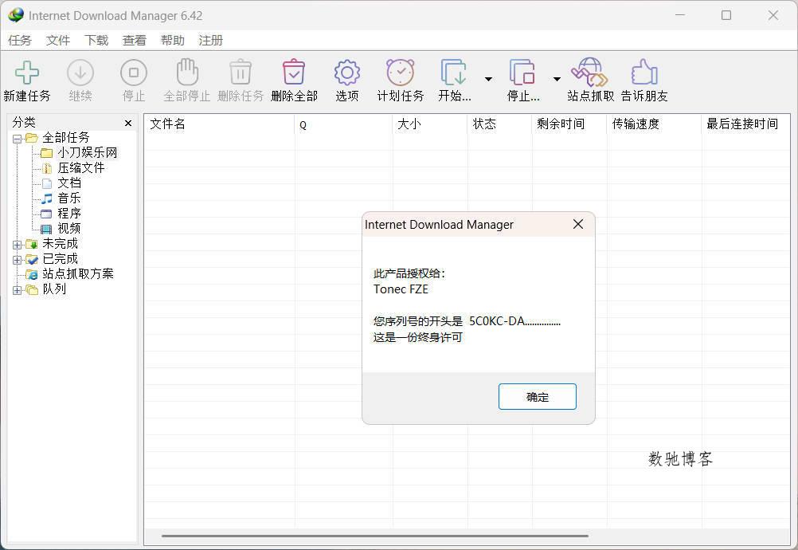Sort by Q column header

point(343,124)
